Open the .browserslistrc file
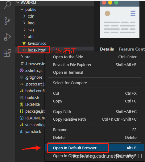 click(x=35, y=64)
